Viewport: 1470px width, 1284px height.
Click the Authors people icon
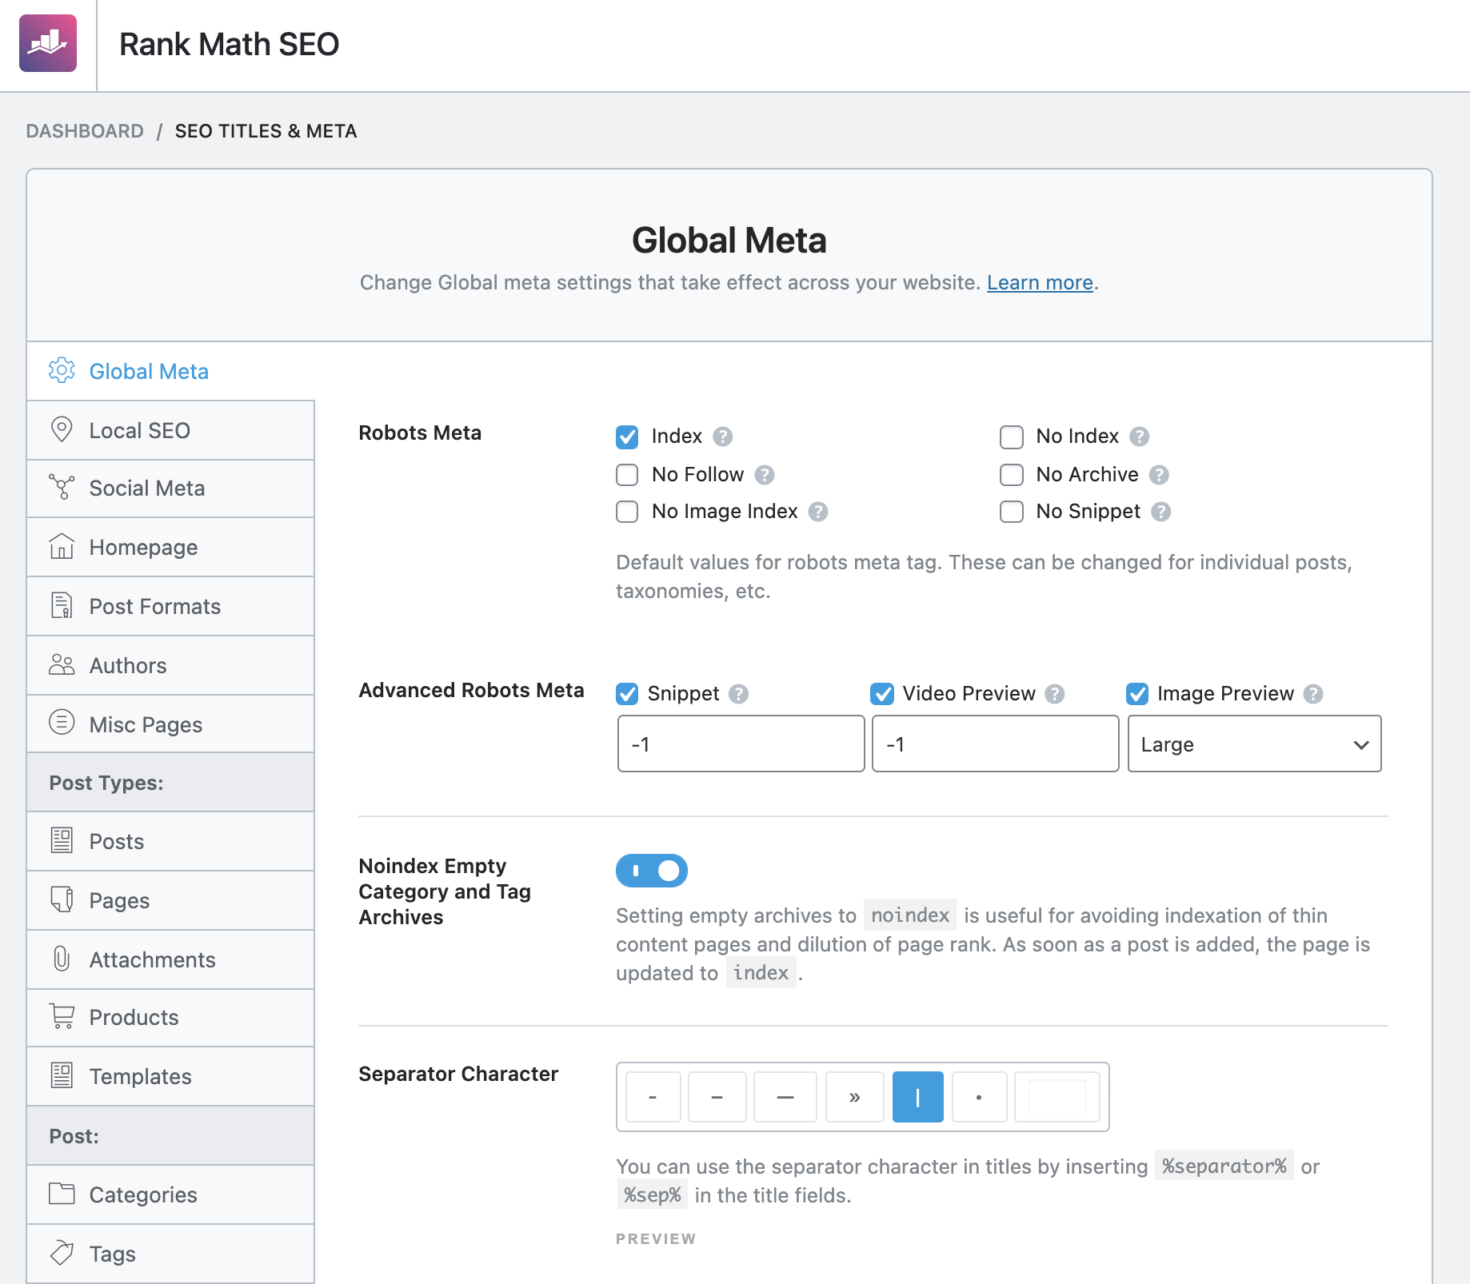pyautogui.click(x=62, y=664)
